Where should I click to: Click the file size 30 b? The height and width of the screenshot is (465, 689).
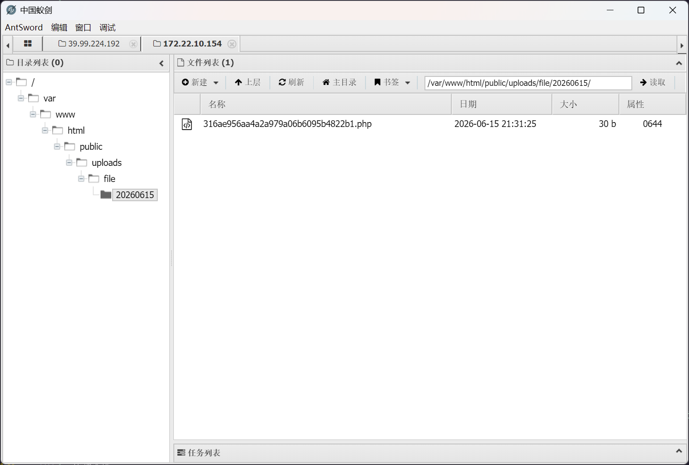pyautogui.click(x=607, y=124)
